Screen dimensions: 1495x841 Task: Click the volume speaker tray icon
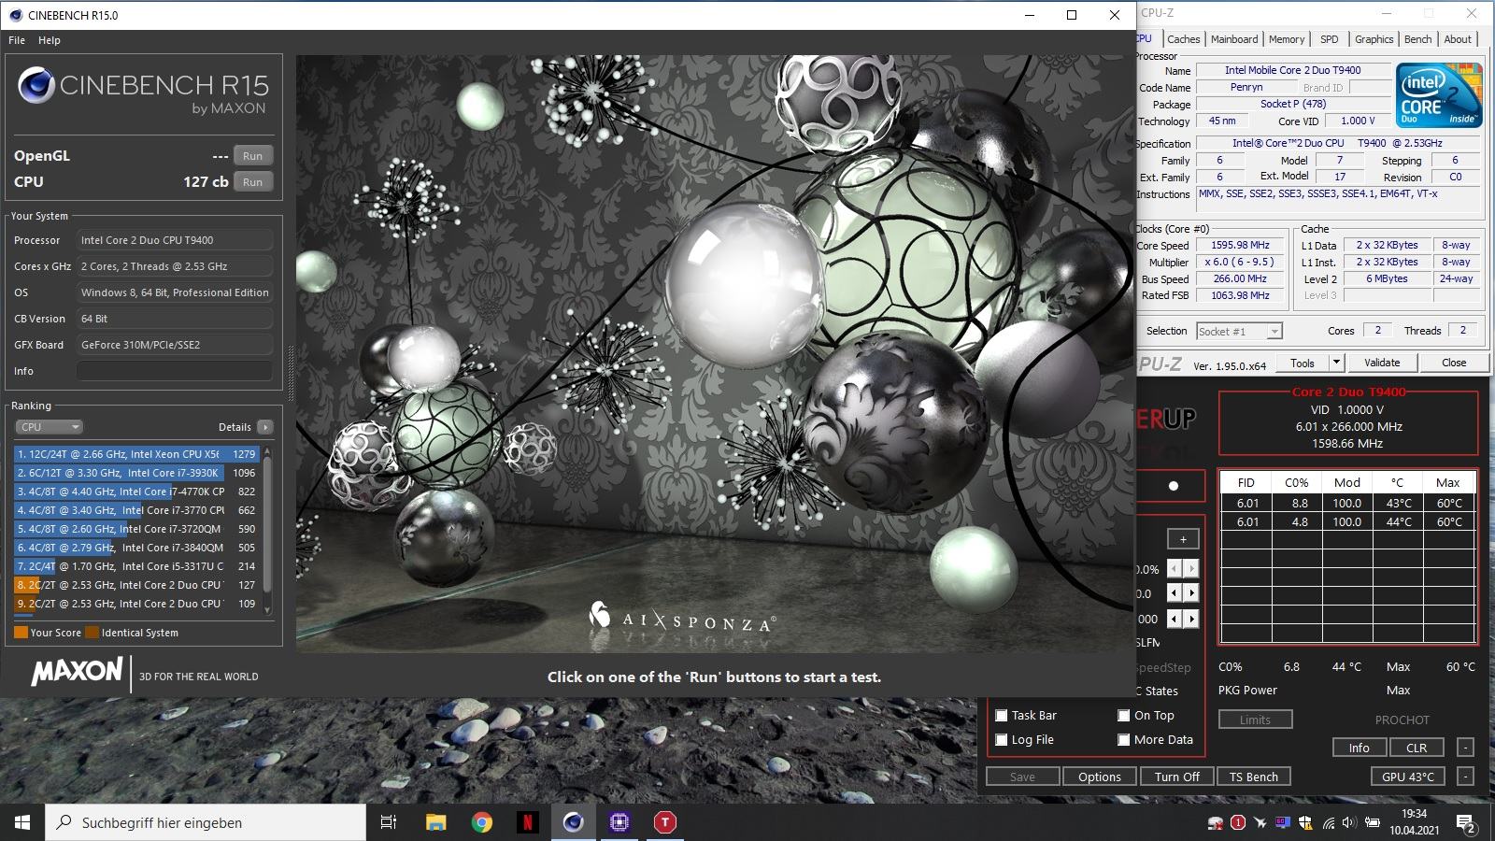(1348, 823)
